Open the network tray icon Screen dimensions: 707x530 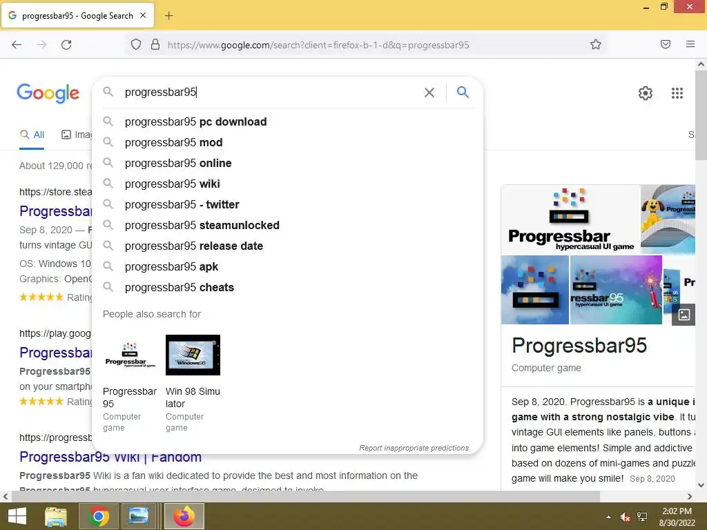(642, 517)
